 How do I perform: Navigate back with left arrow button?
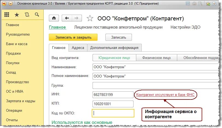[x=67, y=18]
